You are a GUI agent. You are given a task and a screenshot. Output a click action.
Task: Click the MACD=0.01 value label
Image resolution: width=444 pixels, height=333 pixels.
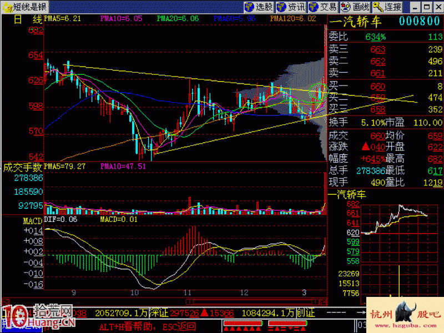[x=119, y=219]
